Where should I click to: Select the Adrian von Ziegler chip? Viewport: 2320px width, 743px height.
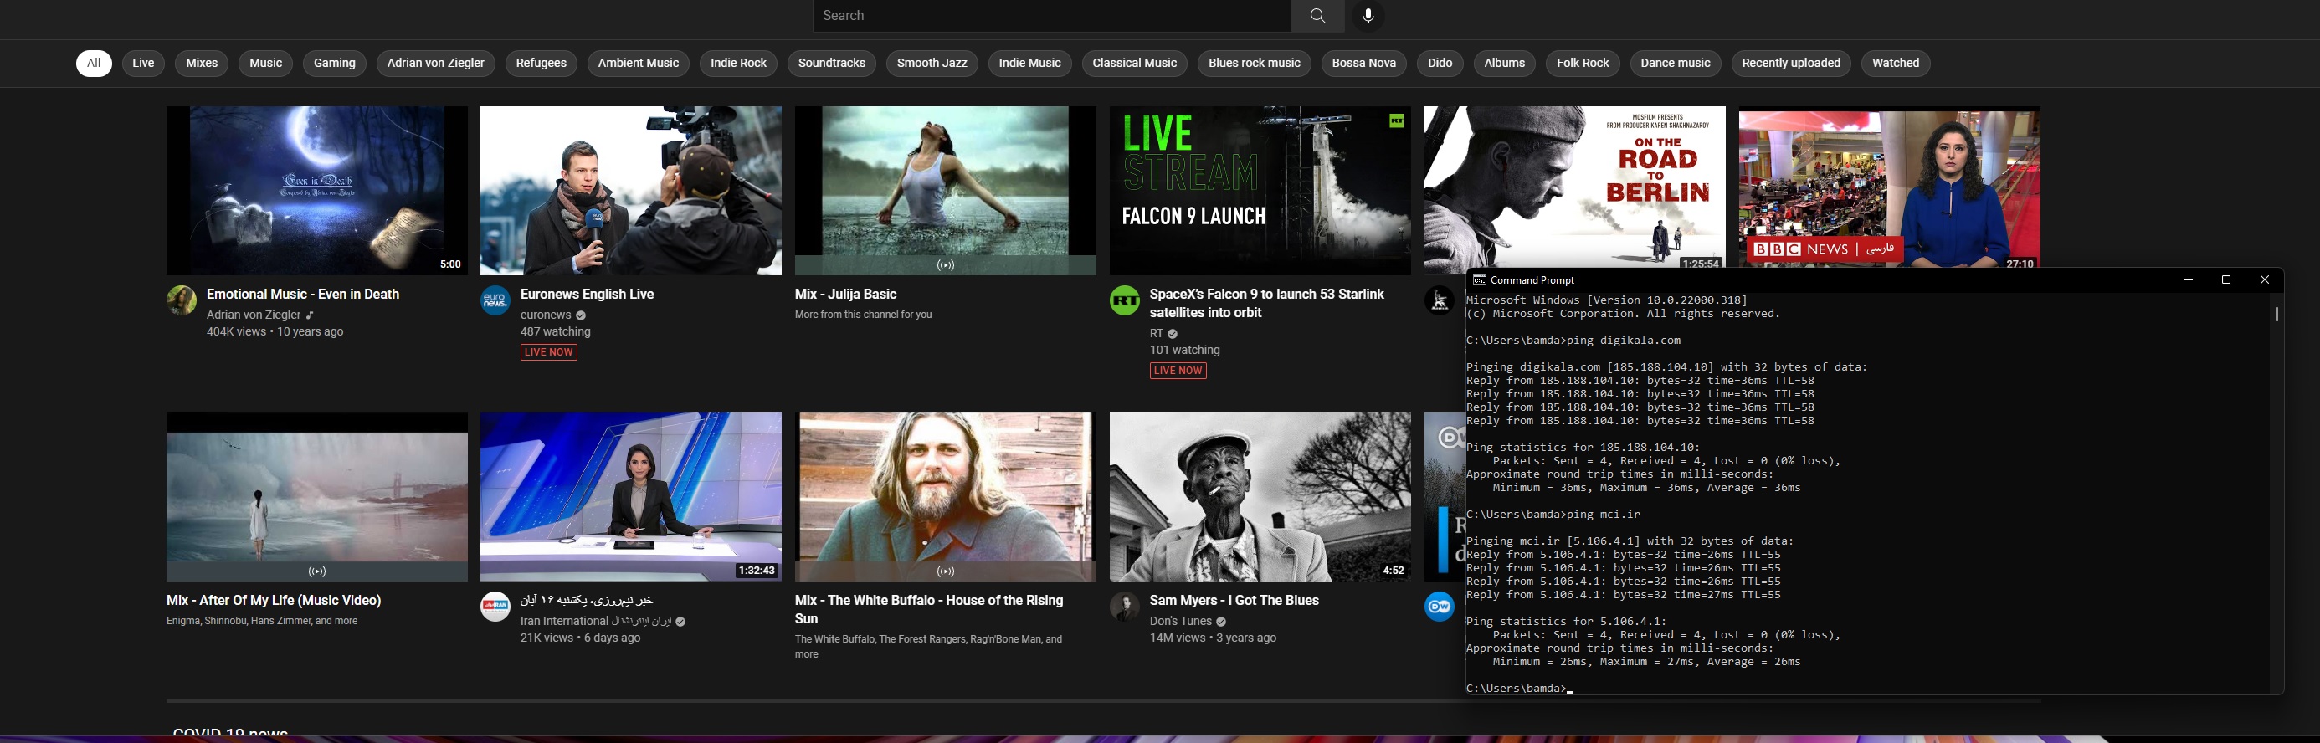pyautogui.click(x=436, y=63)
